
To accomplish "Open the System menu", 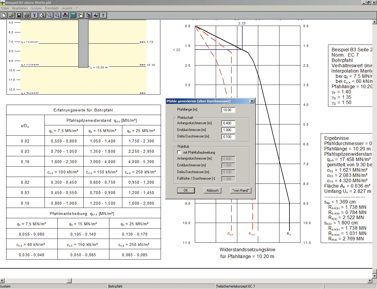I will point(36,8).
